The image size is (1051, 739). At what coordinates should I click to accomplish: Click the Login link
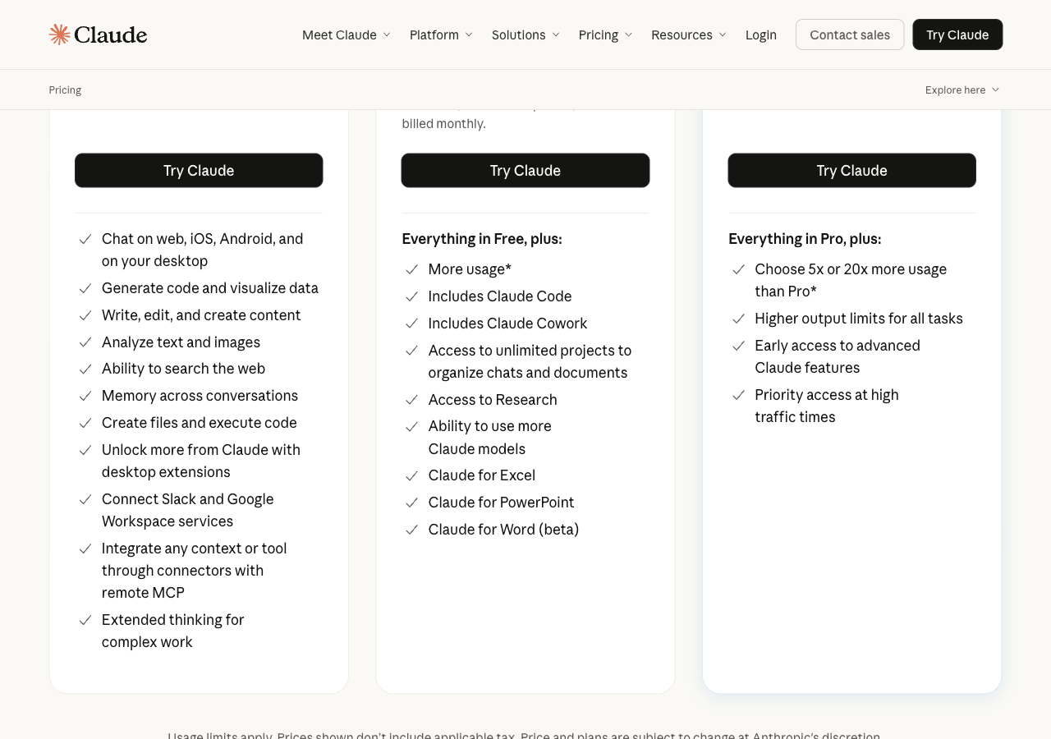coord(761,34)
